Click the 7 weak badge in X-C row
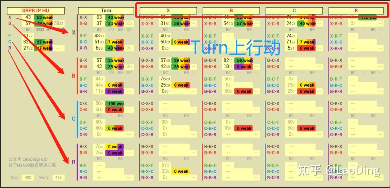 pyautogui.click(x=115, y=42)
